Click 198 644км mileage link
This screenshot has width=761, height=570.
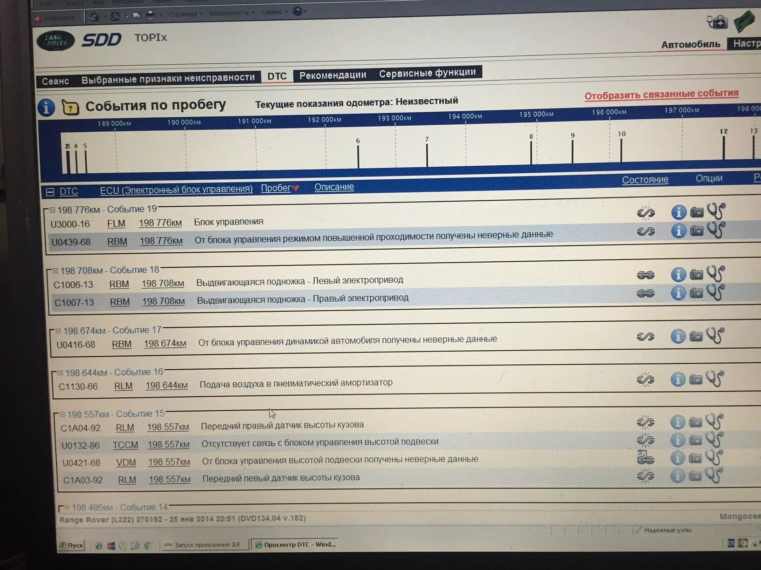pos(166,386)
